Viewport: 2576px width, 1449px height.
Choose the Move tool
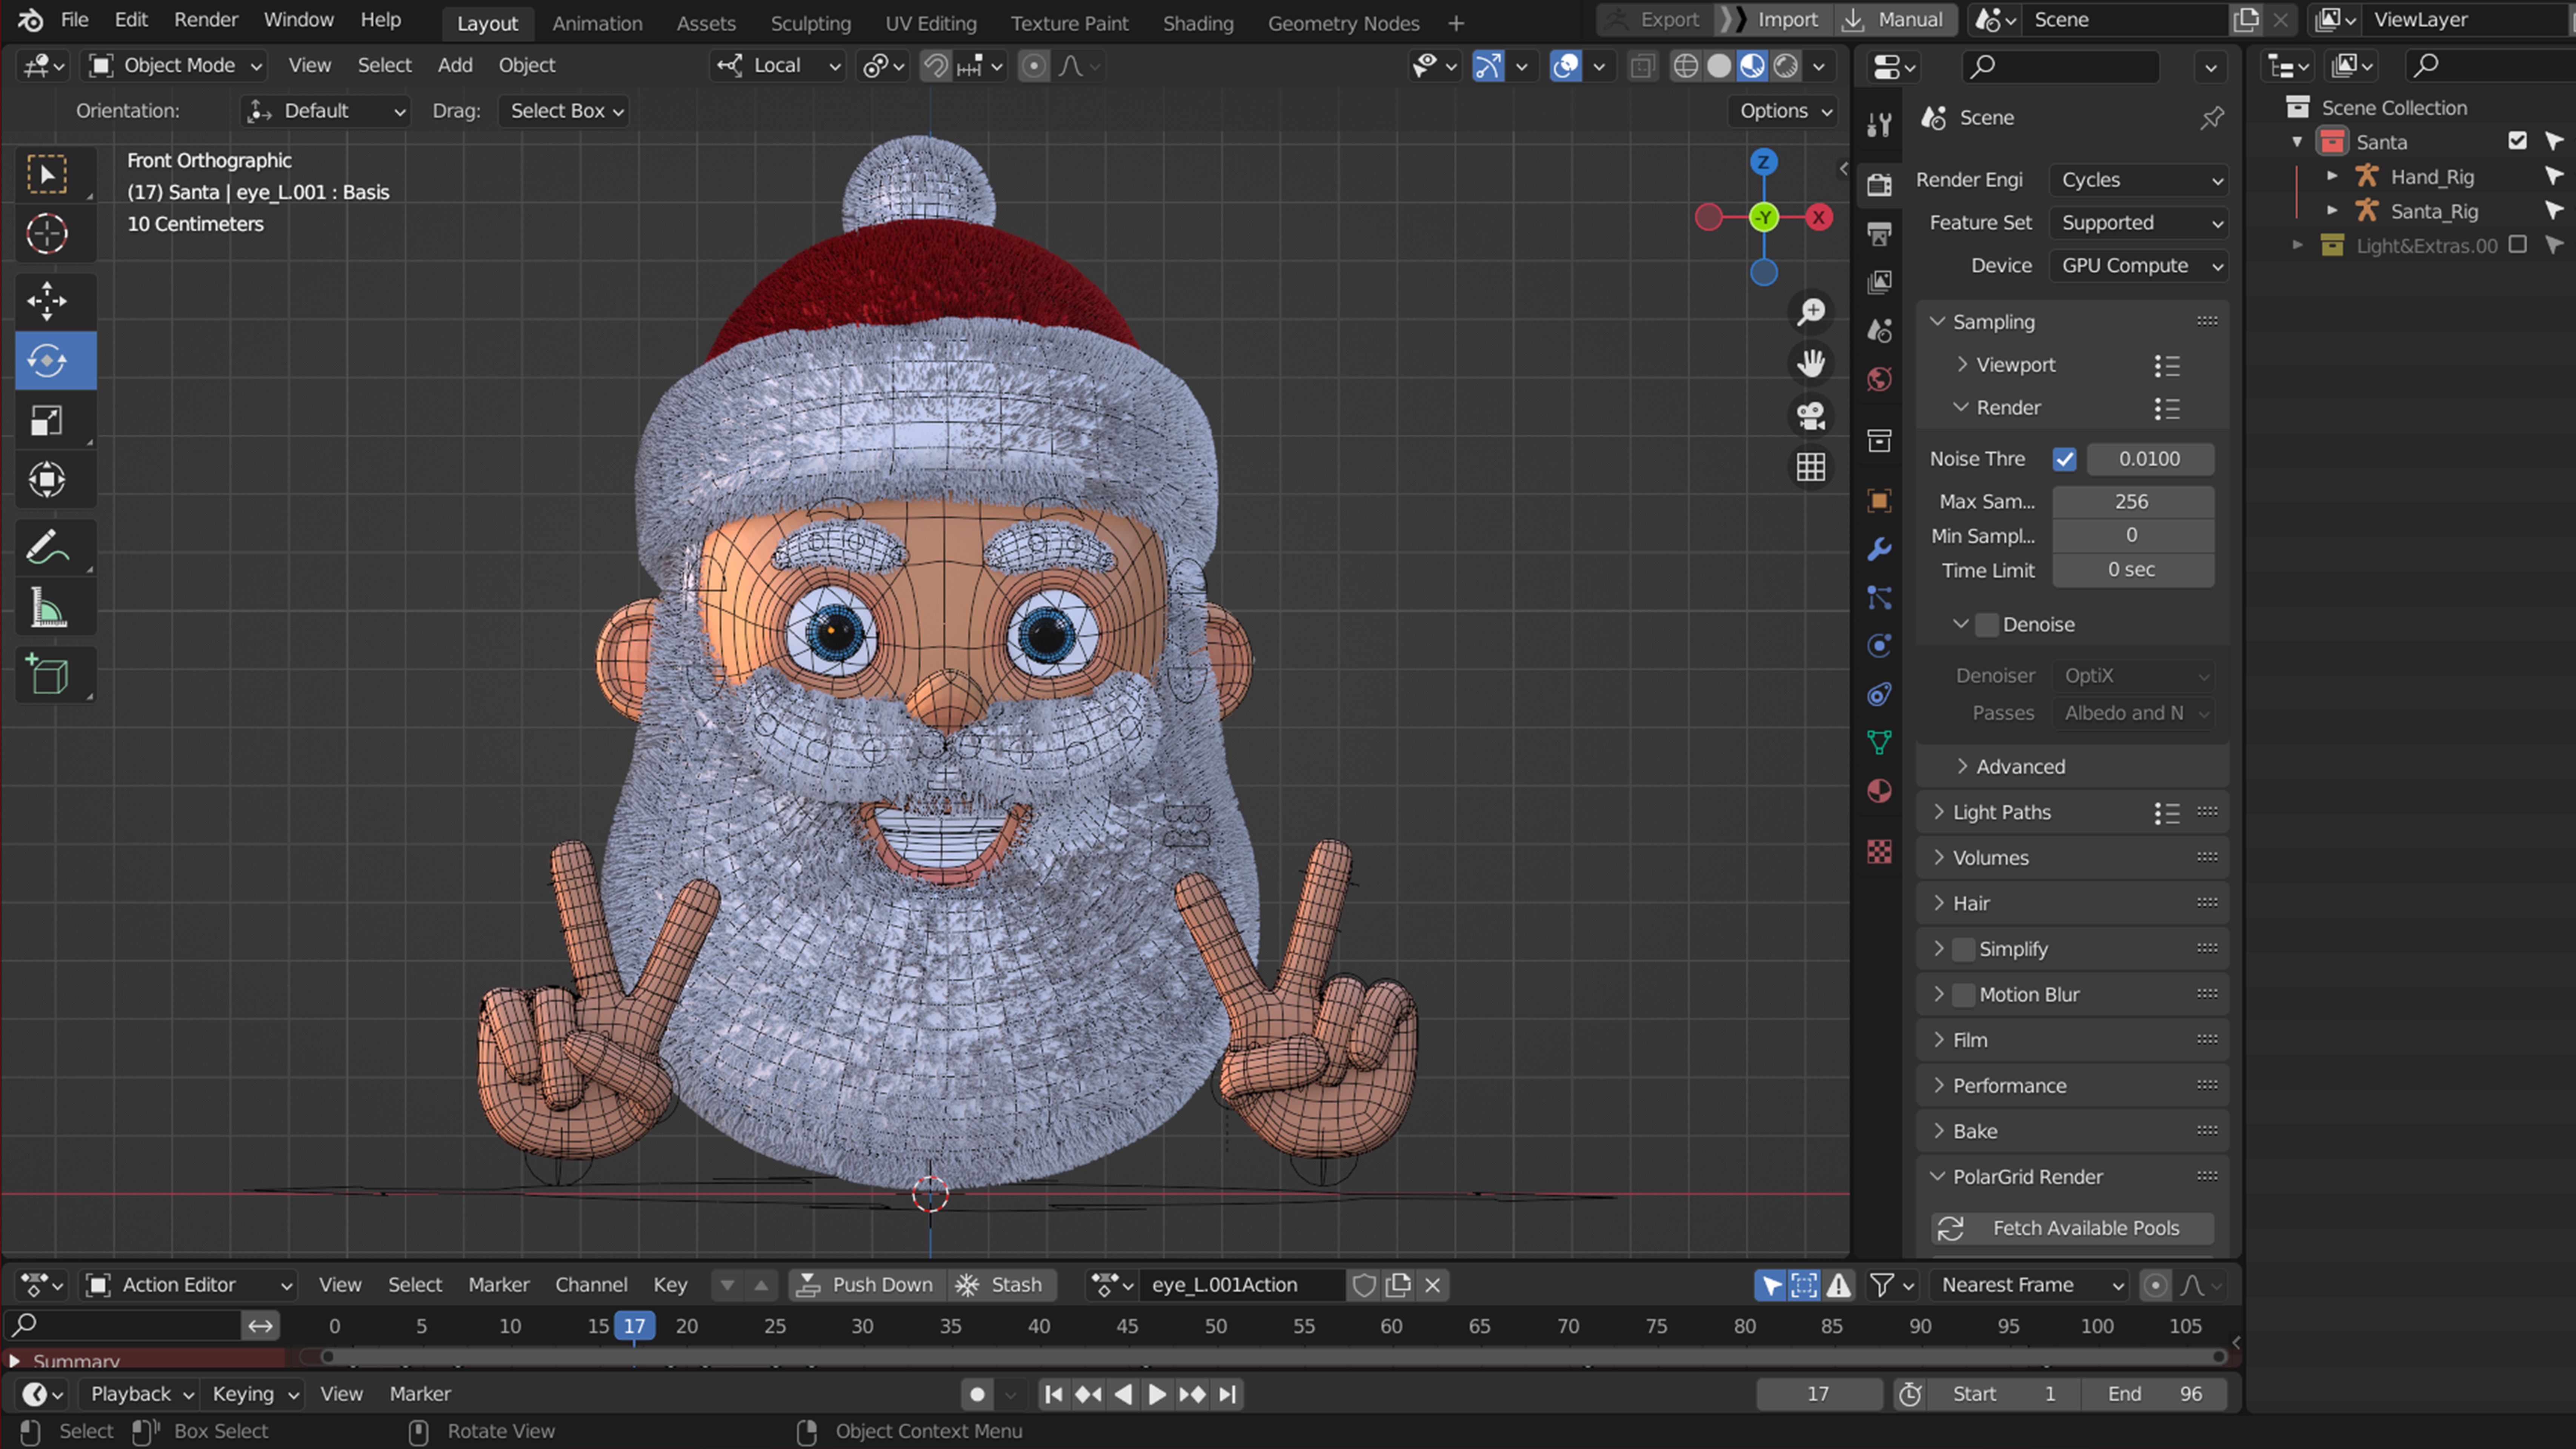[x=47, y=301]
